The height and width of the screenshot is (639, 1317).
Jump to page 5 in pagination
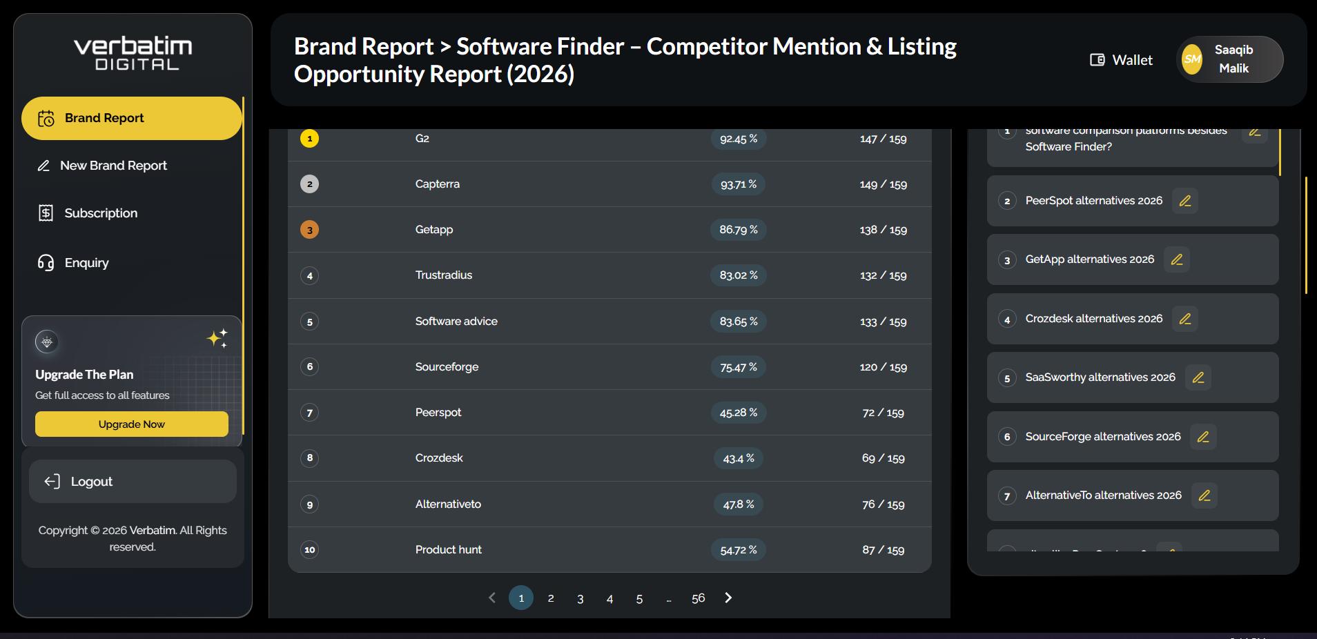pos(639,598)
